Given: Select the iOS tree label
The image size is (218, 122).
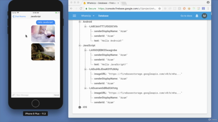Looking at the screenshot, I should (x=85, y=107).
